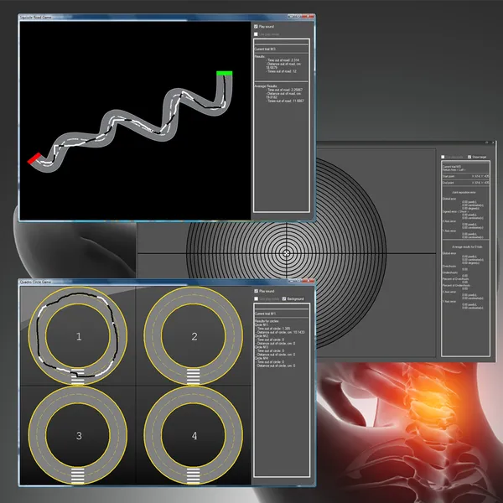Click the Start point row in the target panel
This screenshot has width=503, height=503.
click(466, 176)
